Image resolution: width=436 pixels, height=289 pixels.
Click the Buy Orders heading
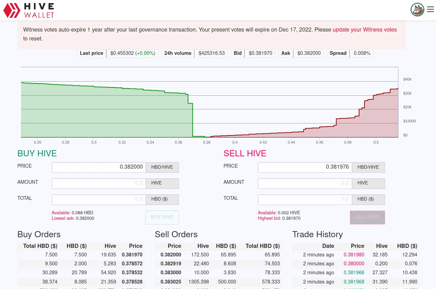pyautogui.click(x=39, y=234)
